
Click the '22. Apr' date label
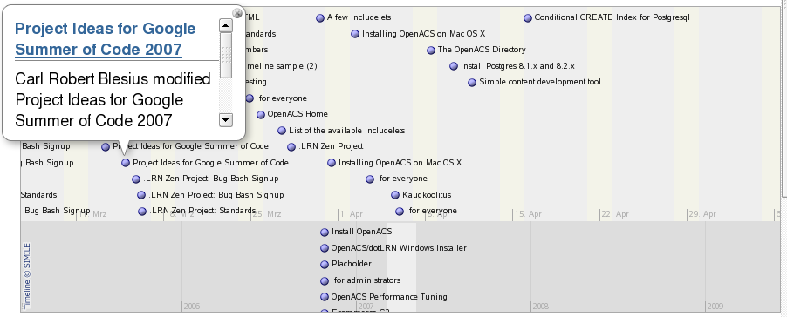(x=615, y=214)
